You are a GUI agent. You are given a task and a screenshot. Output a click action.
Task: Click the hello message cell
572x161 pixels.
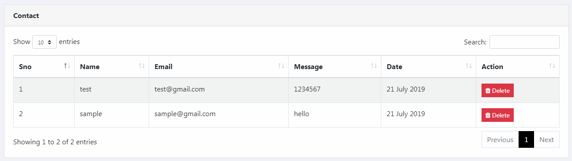(335, 115)
